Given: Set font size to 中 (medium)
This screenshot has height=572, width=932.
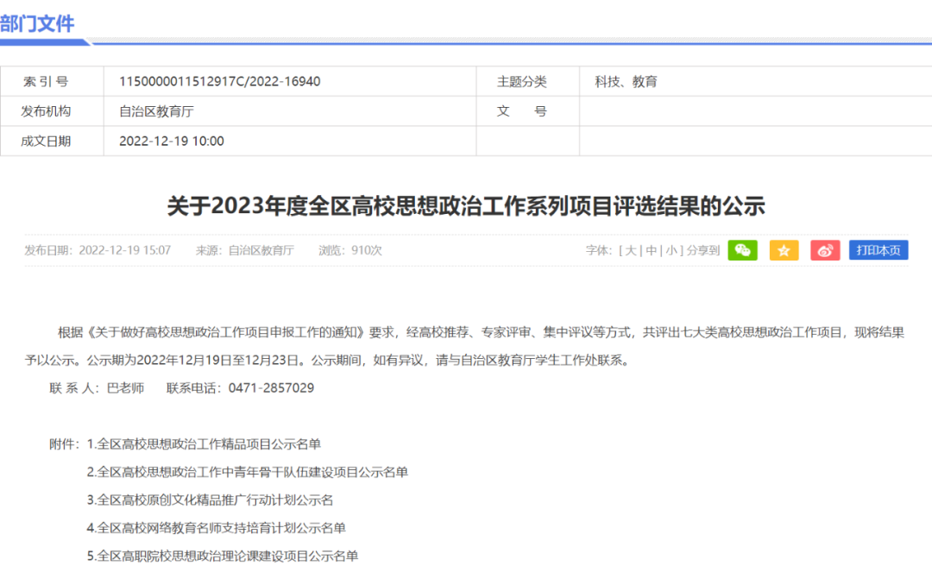Looking at the screenshot, I should 652,251.
